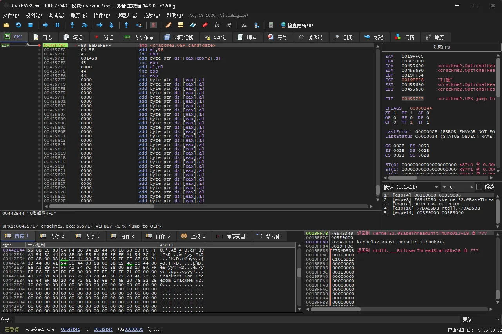Viewport: 502px width, 334px height.
Task: Open the 文件(F) menu
Action: 11,15
